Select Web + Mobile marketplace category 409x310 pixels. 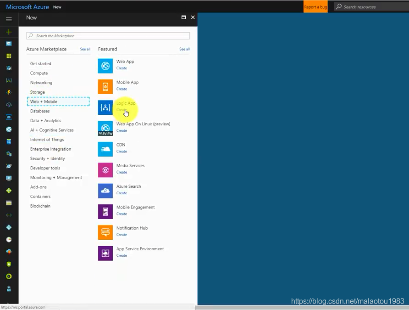(x=58, y=101)
